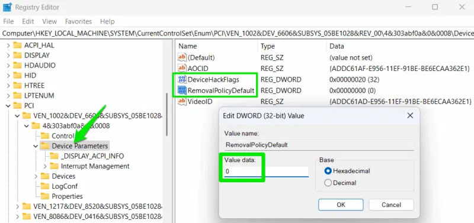Screen dimensions: 474x223
Task: Click the RemovalPolicyDefault Value name field
Action: click(x=319, y=145)
